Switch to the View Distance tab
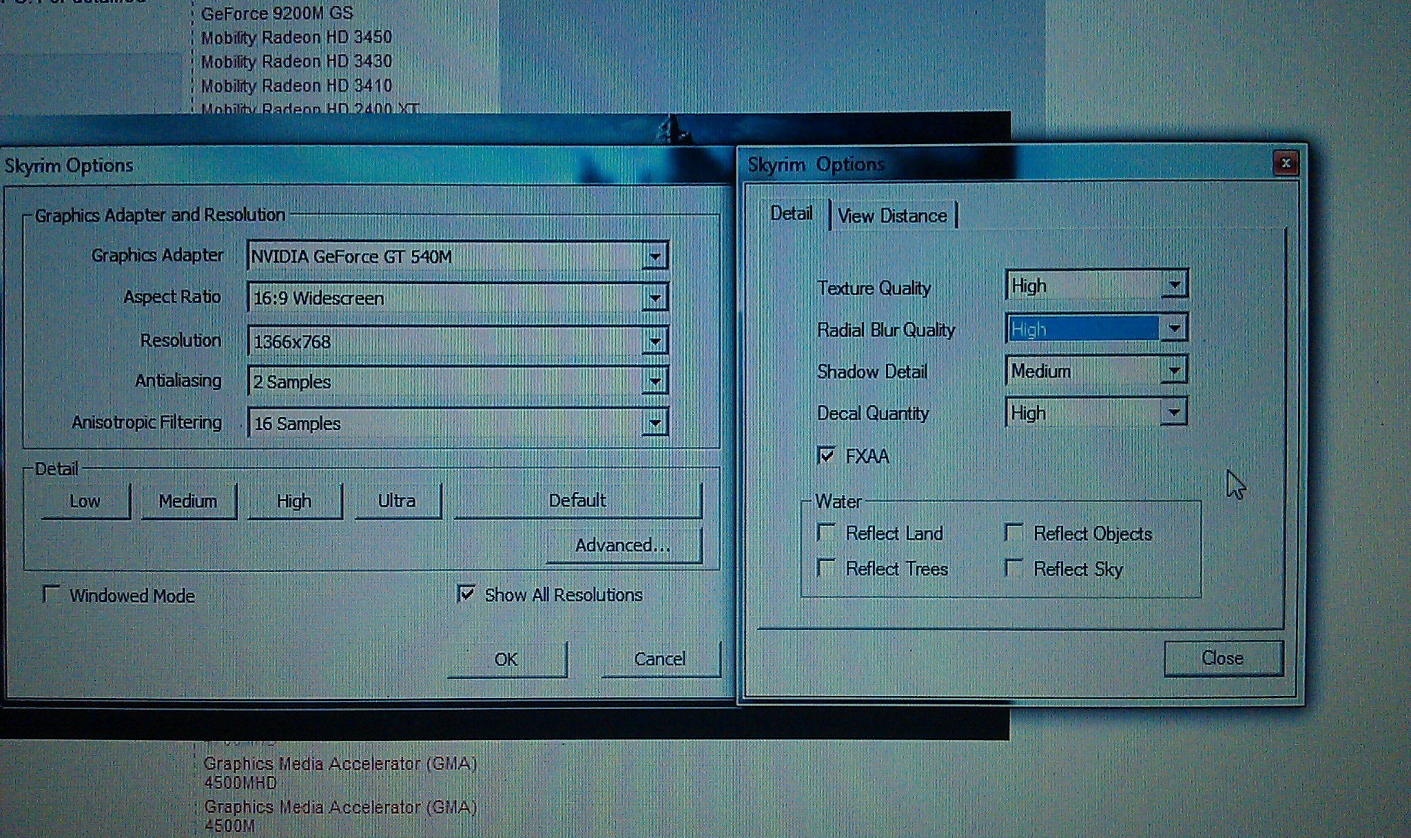This screenshot has width=1411, height=838. tap(892, 216)
